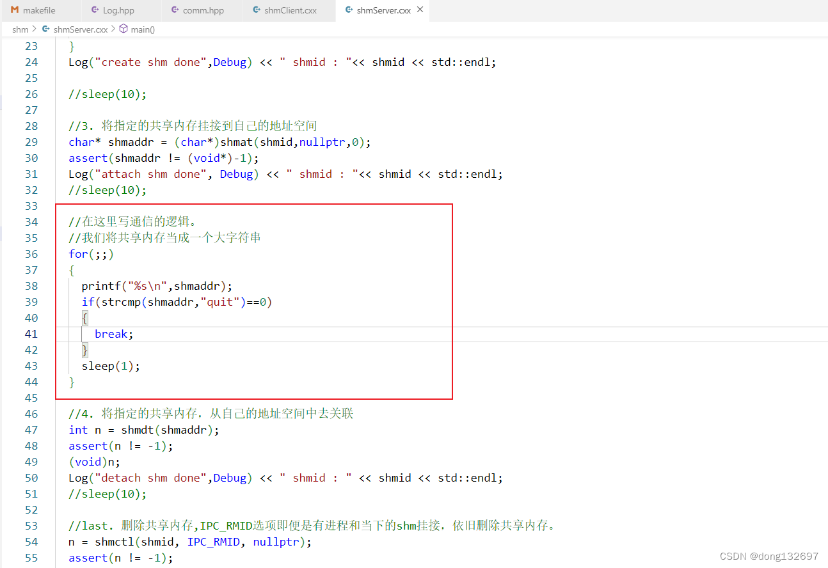This screenshot has width=828, height=568.
Task: Click the //sleep(10); comment on line 26
Action: 107,94
